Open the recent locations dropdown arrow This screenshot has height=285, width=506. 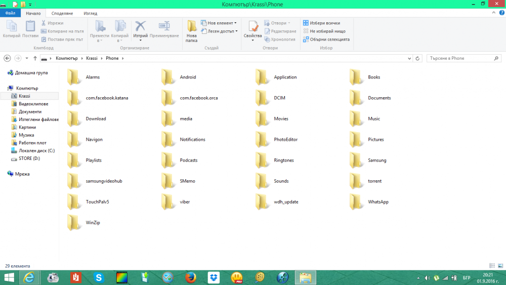click(x=27, y=58)
